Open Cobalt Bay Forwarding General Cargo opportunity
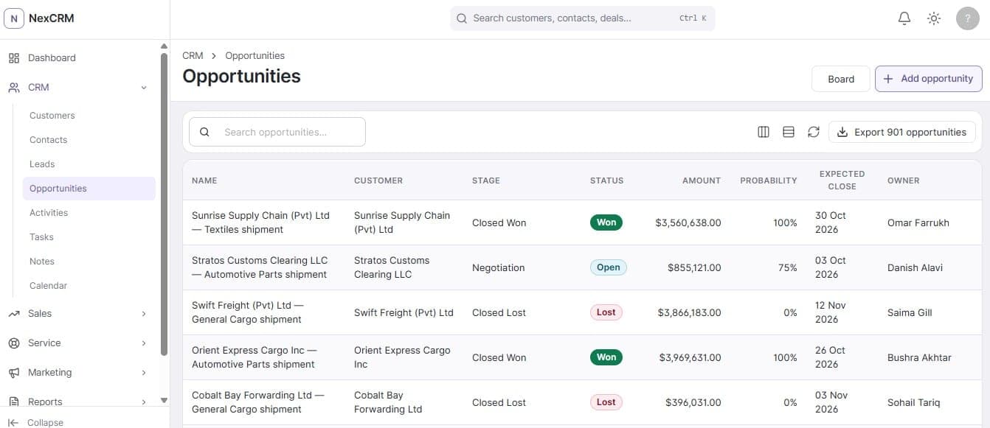Viewport: 990px width, 428px height. (x=257, y=402)
